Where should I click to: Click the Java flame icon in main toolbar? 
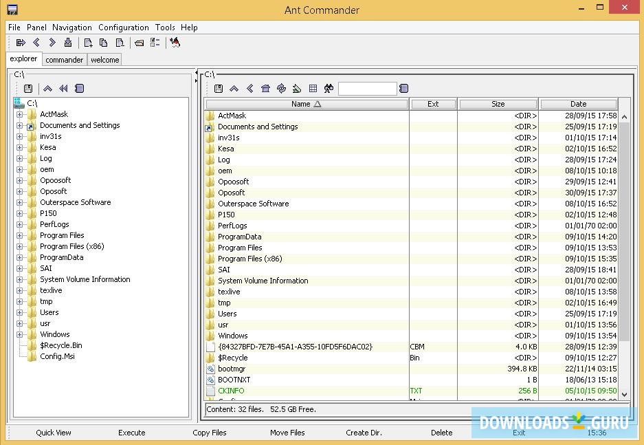coord(175,43)
